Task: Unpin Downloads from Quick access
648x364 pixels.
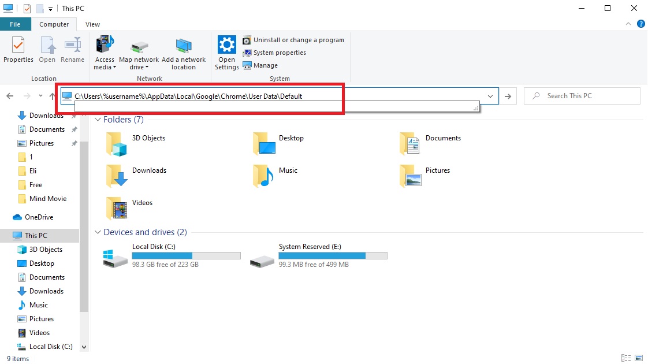Action: click(x=73, y=115)
